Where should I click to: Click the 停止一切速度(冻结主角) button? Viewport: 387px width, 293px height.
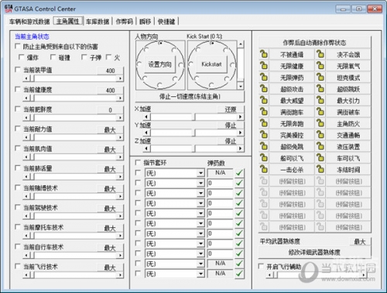click(190, 97)
